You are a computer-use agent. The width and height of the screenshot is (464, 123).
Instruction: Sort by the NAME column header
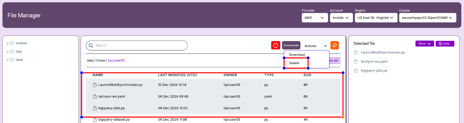[x=98, y=75]
